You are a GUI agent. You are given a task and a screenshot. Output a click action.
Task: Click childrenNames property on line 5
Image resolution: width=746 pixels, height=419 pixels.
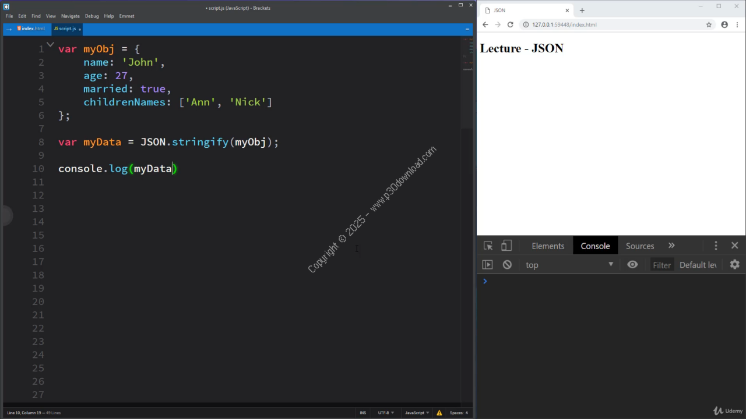(125, 102)
